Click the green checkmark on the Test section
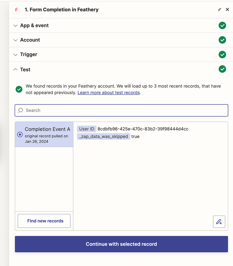The width and height of the screenshot is (233, 266). click(222, 69)
